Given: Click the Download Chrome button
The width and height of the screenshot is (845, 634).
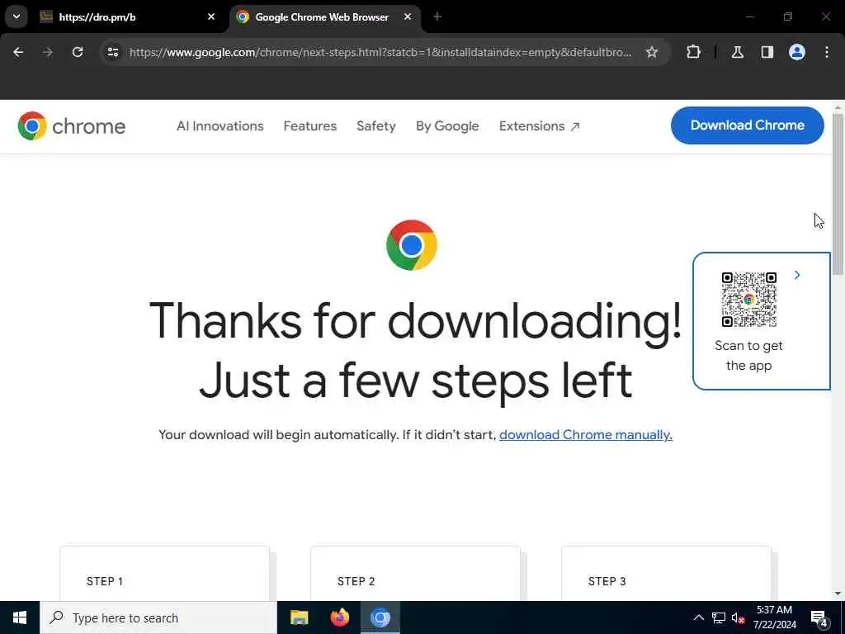Looking at the screenshot, I should (748, 125).
